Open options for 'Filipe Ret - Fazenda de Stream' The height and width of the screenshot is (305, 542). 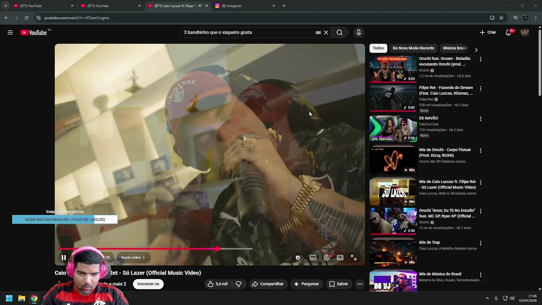click(481, 89)
